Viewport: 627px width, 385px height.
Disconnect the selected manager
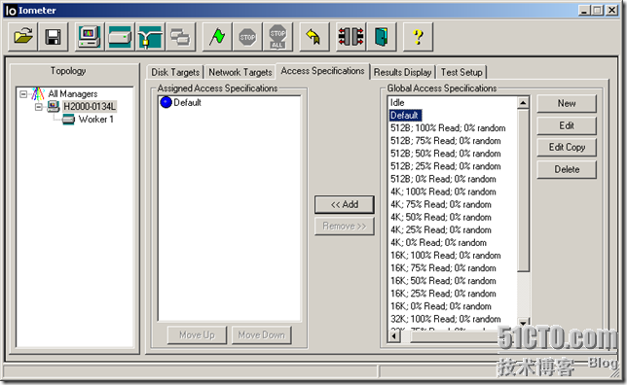(x=350, y=37)
